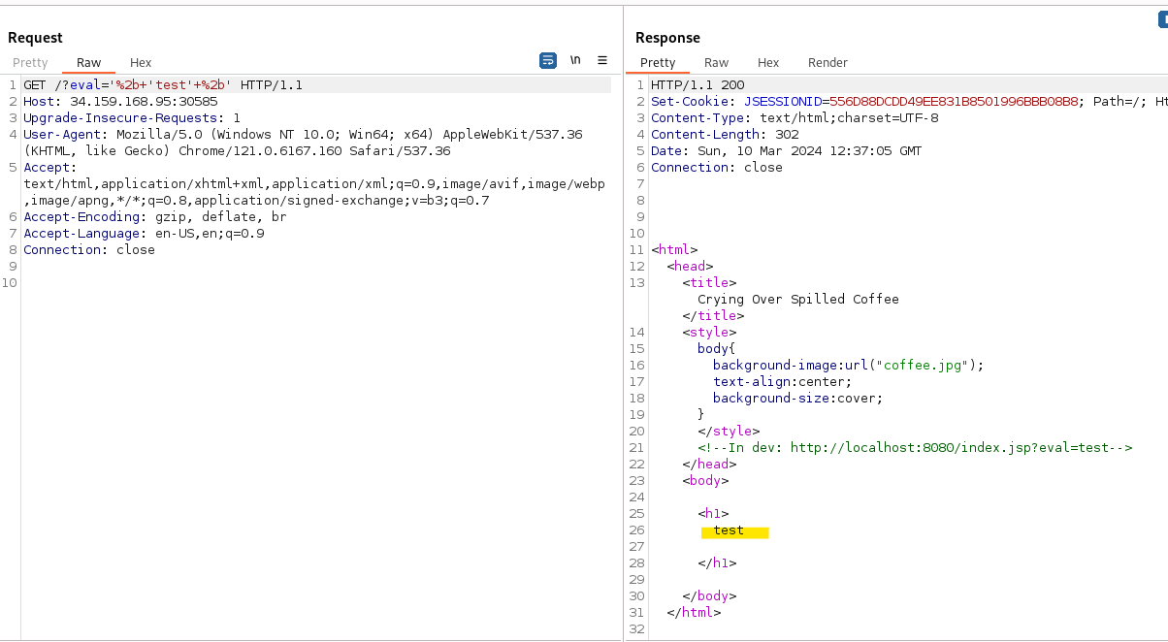Image resolution: width=1168 pixels, height=642 pixels.
Task: Show the Render tab in Response
Action: click(827, 63)
